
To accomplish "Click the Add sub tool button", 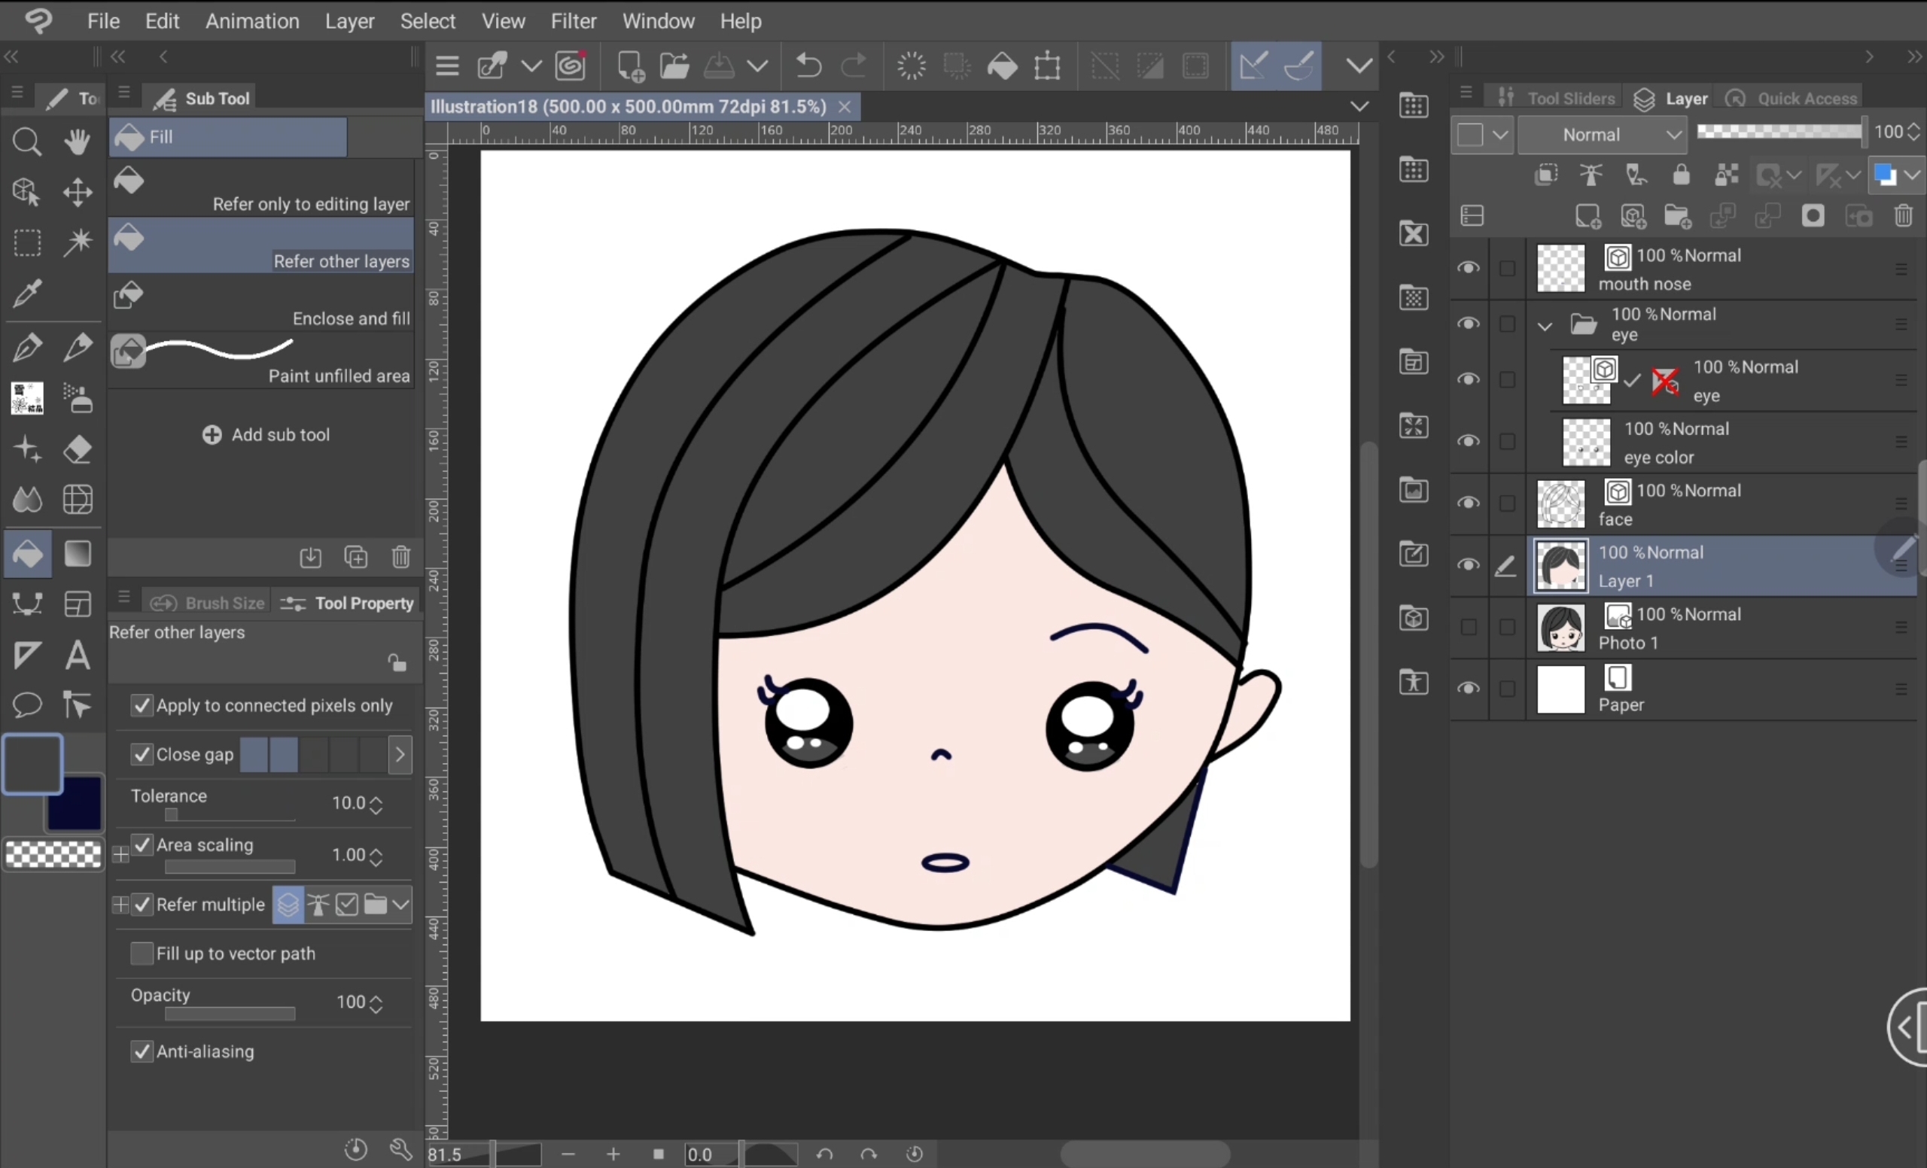I will 266,435.
